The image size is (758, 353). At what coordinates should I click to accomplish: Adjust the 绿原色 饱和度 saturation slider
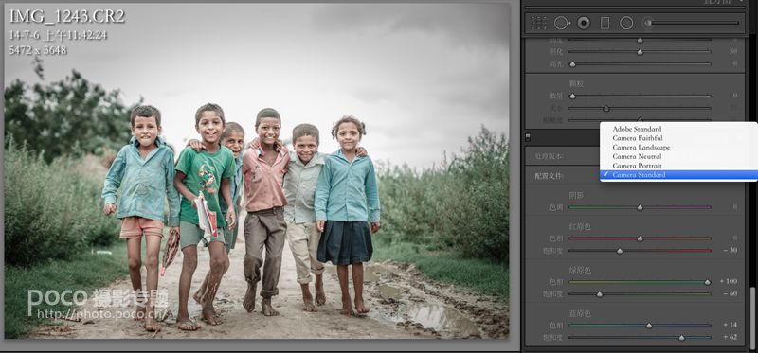pos(640,294)
